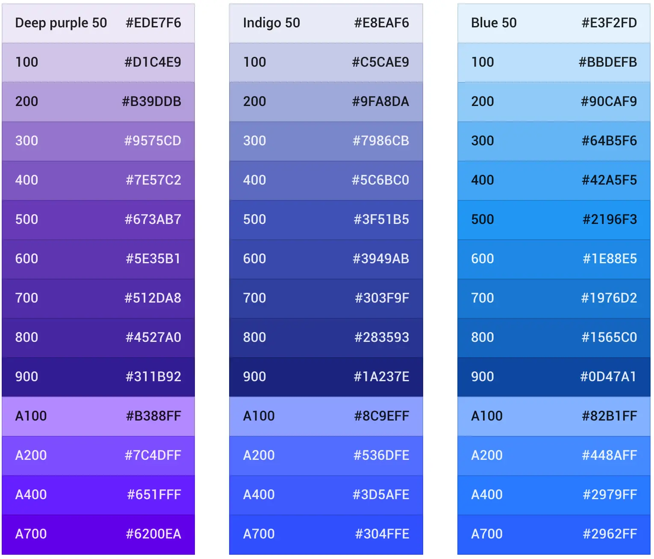Pick the Blue 100 swatch #BBDEFB
Image resolution: width=654 pixels, height=559 pixels.
554,62
